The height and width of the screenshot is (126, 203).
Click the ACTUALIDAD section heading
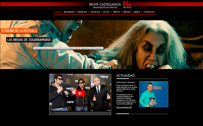pyautogui.click(x=126, y=76)
